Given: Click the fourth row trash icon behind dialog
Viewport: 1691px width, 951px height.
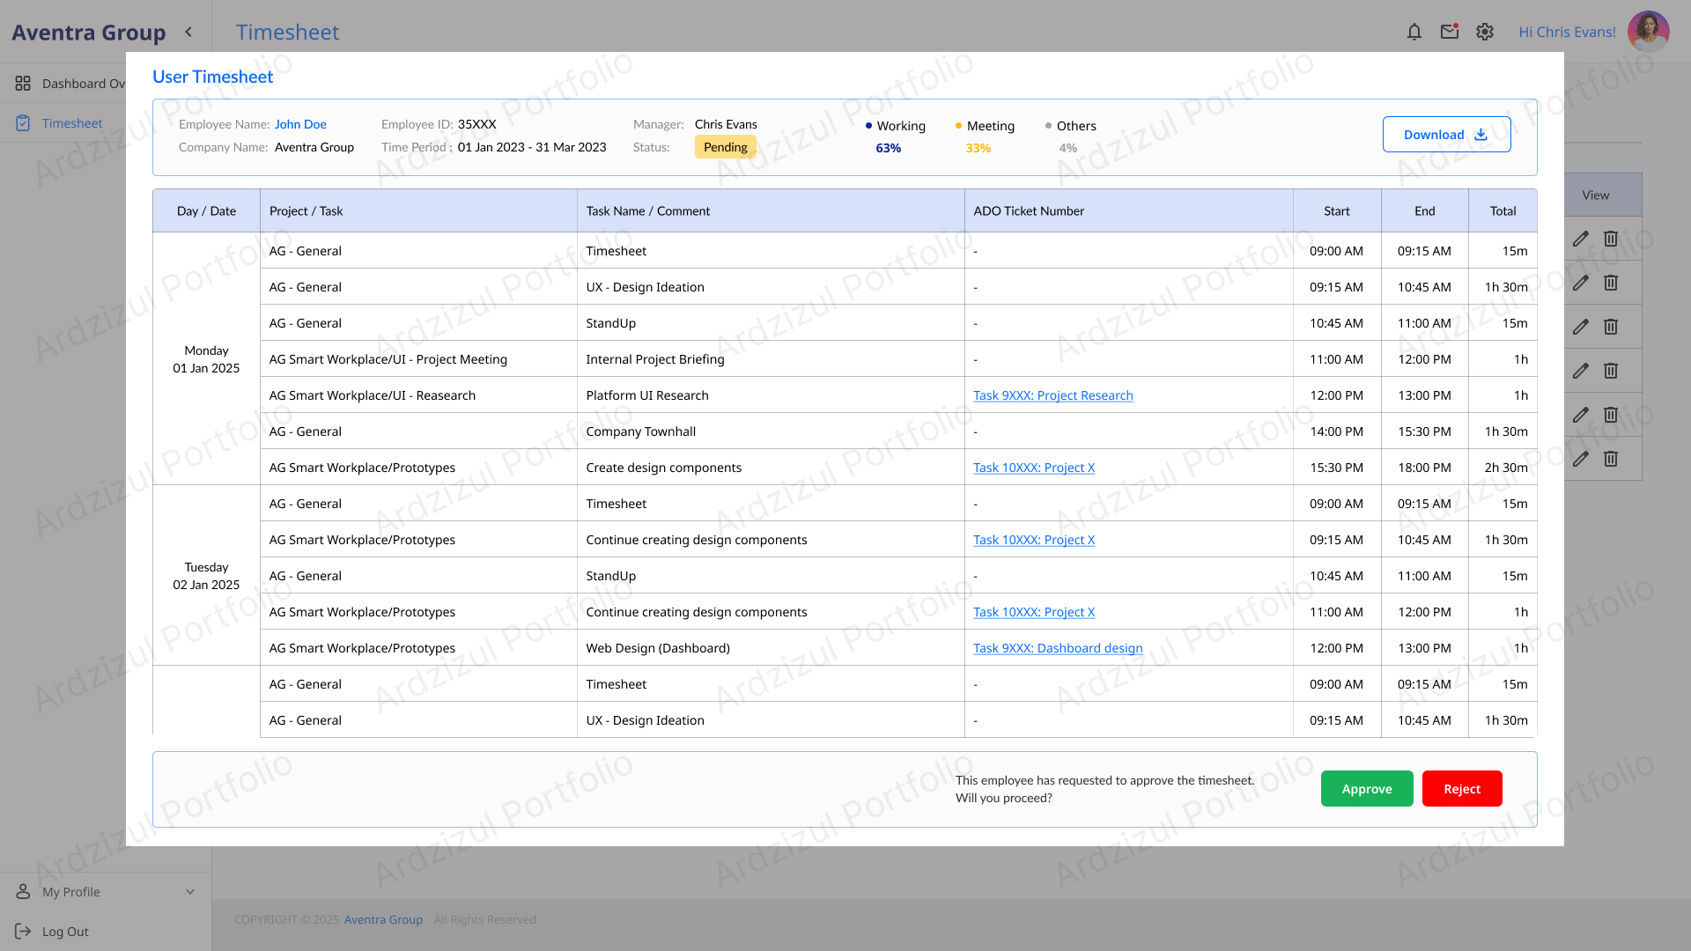Looking at the screenshot, I should click(x=1611, y=371).
